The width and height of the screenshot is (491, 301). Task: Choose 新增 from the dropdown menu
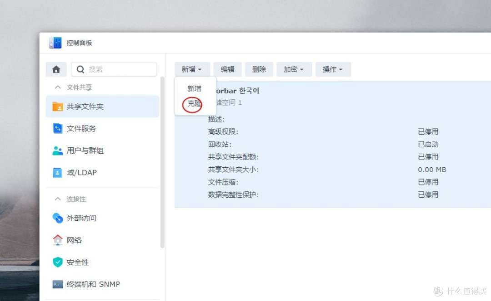click(x=194, y=88)
